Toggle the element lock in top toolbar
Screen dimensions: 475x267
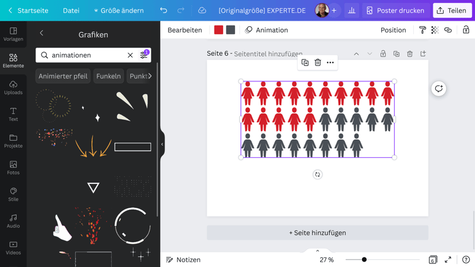click(465, 30)
